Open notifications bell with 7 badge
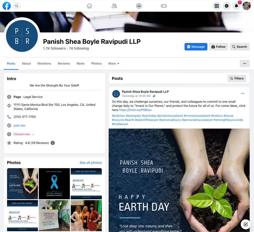The width and height of the screenshot is (254, 232). (x=236, y=6)
